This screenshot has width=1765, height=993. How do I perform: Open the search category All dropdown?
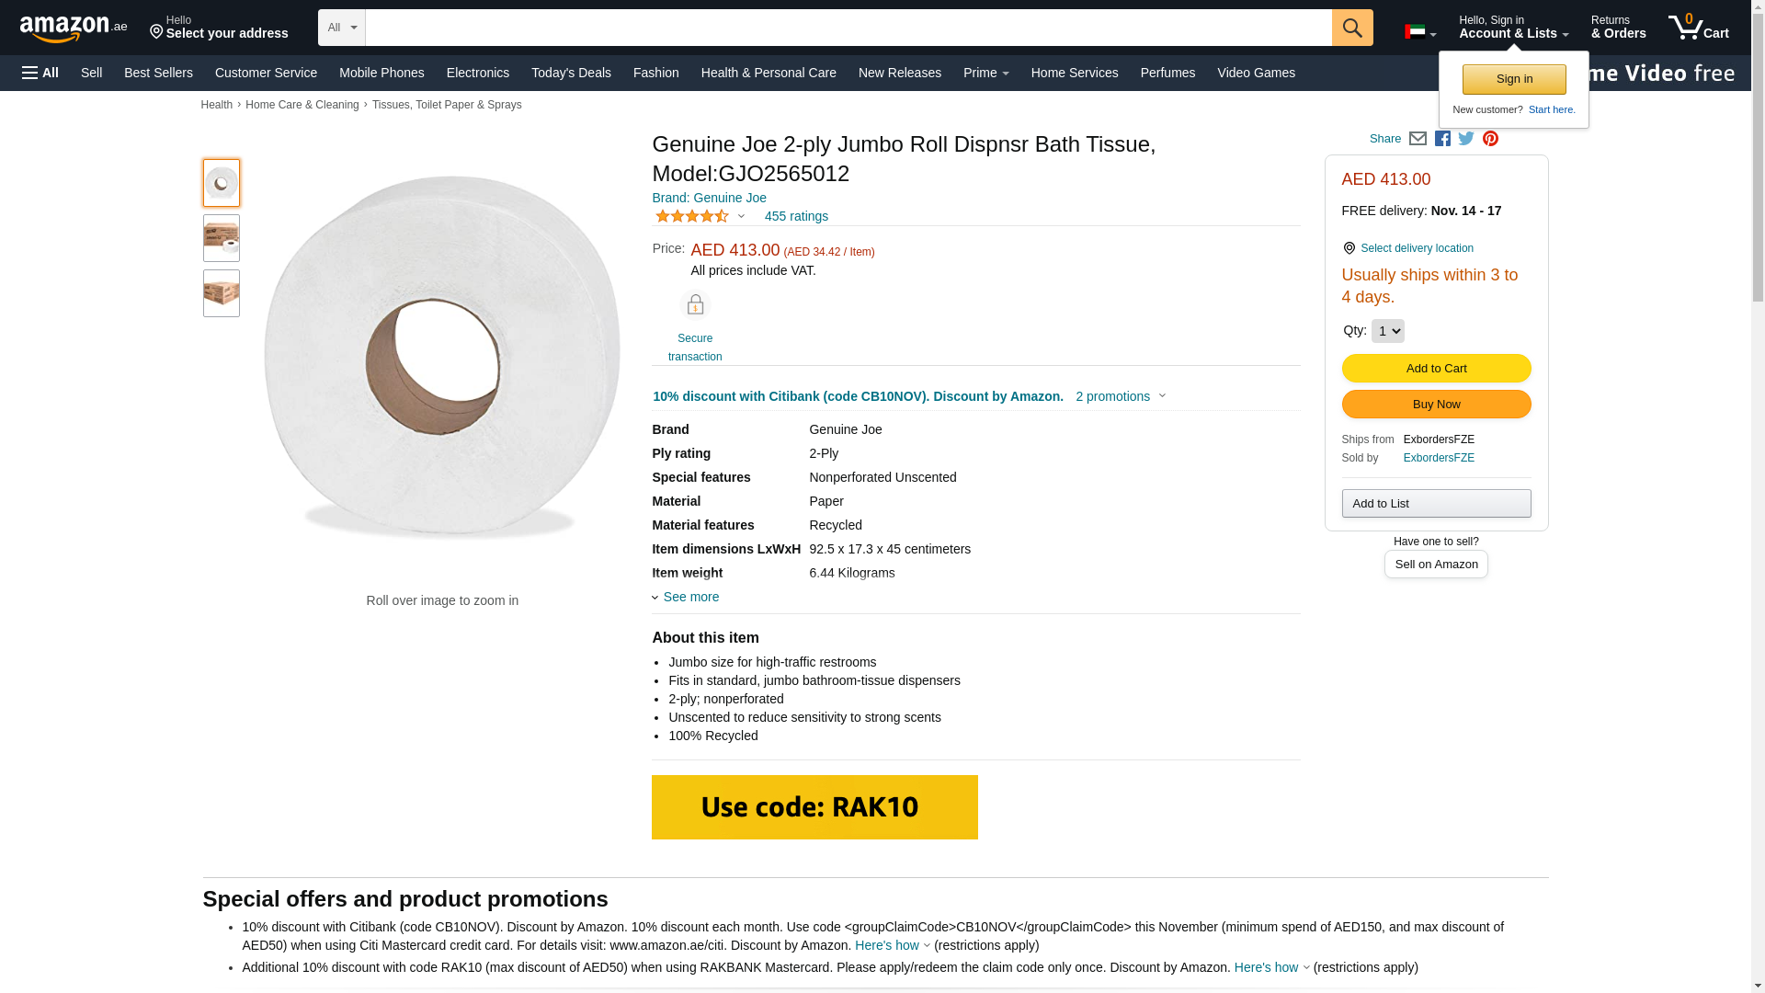pos(342,28)
